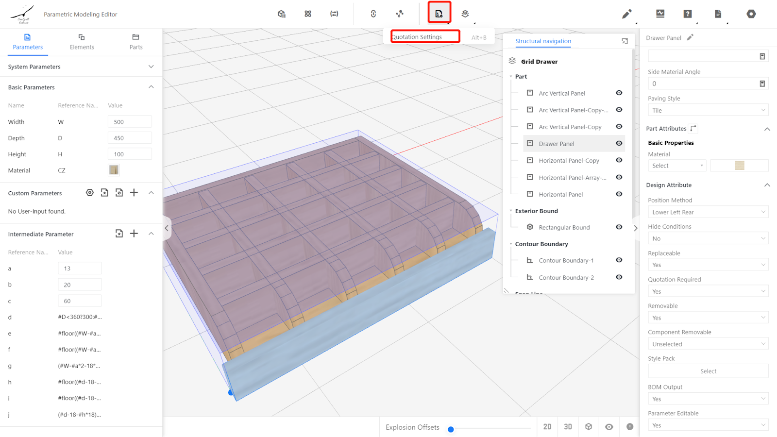Open the help question mark icon
This screenshot has width=777, height=437.
pyautogui.click(x=688, y=14)
